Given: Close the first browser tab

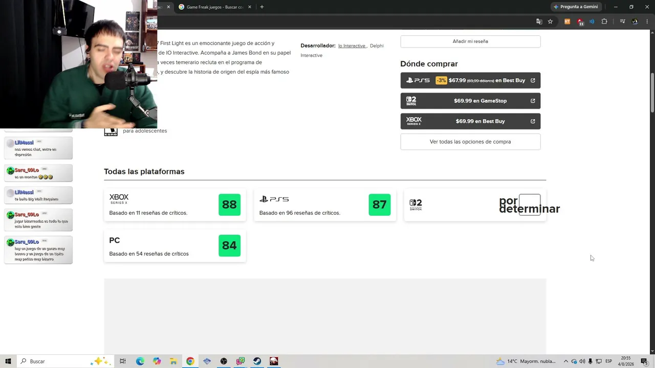Looking at the screenshot, I should click(x=168, y=7).
